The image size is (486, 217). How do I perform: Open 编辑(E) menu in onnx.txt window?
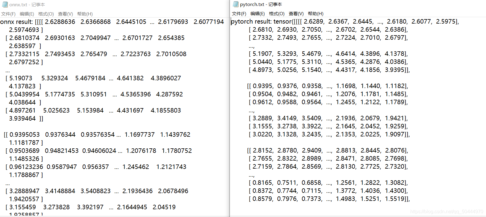(27, 14)
